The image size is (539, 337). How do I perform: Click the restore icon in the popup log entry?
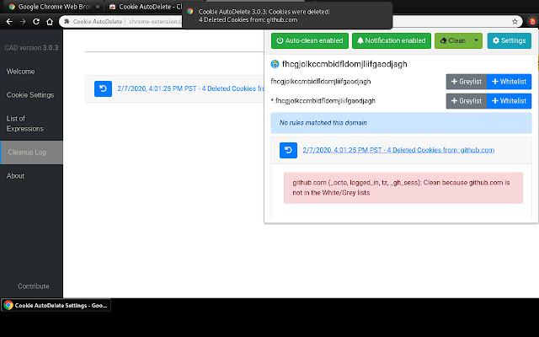(288, 150)
